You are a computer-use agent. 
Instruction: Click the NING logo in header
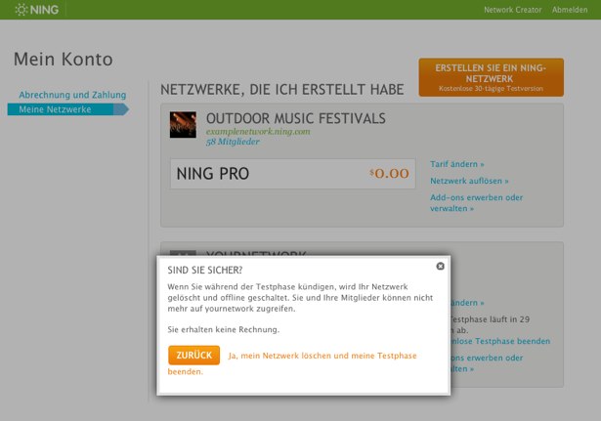pyautogui.click(x=37, y=10)
